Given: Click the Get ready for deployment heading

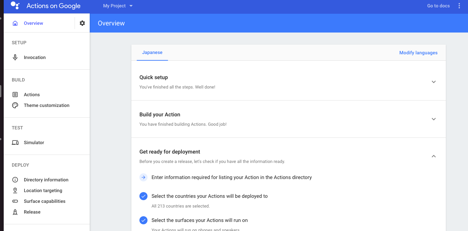Looking at the screenshot, I should [170, 152].
